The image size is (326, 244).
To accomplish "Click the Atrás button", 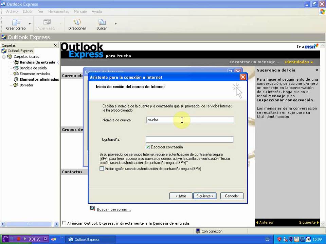I will [181, 196].
